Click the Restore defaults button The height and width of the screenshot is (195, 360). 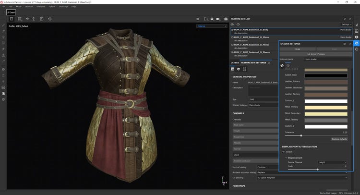(x=338, y=139)
